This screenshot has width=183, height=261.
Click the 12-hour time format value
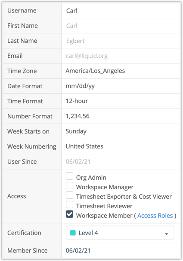(77, 101)
